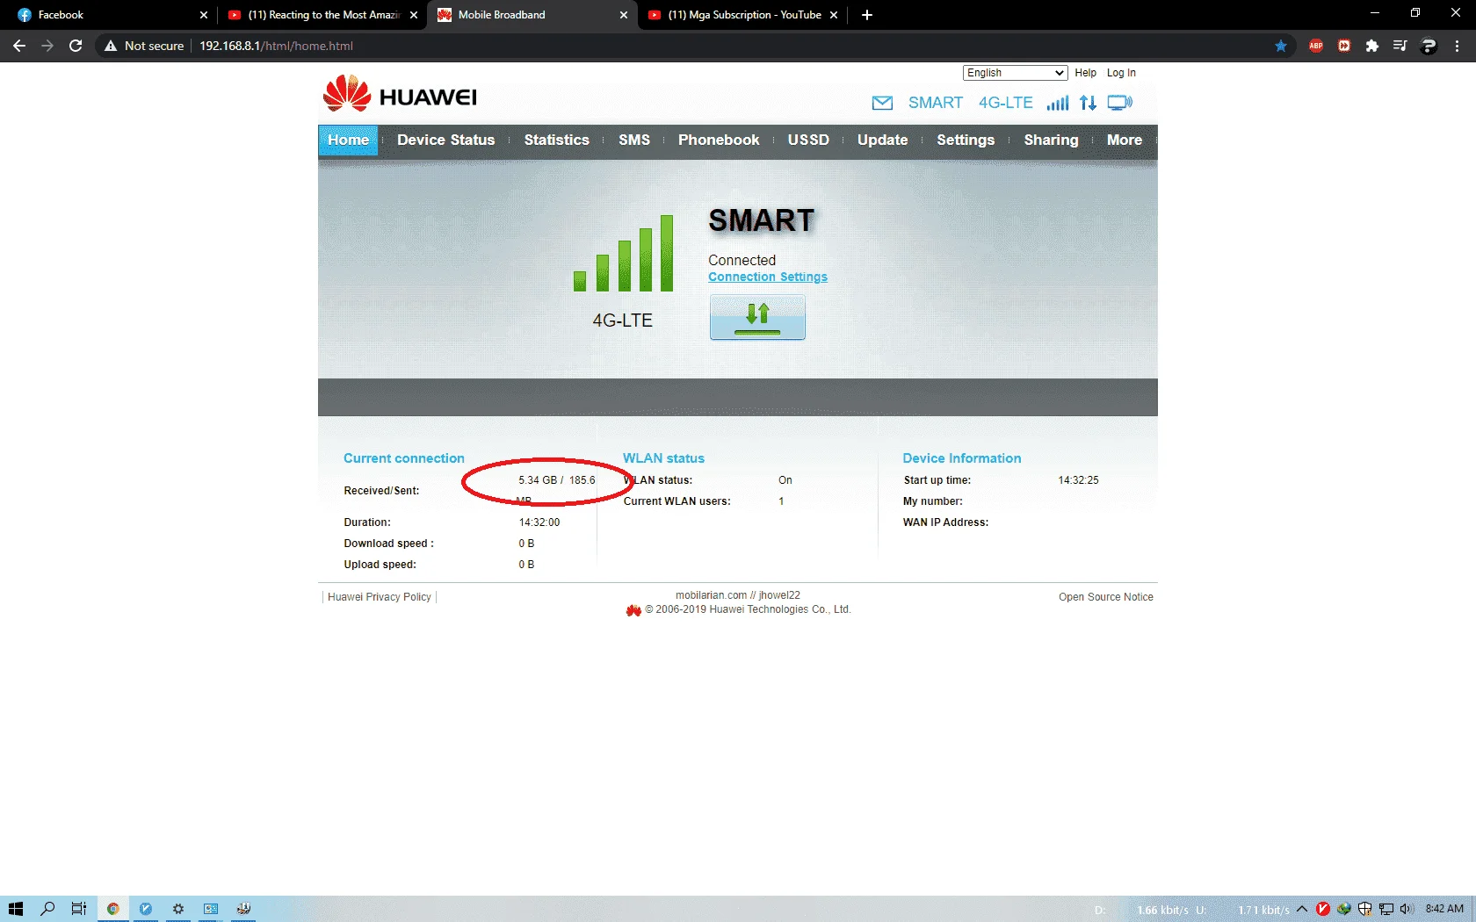Click the WLAN status heading
The width and height of the screenshot is (1476, 922).
(x=663, y=458)
